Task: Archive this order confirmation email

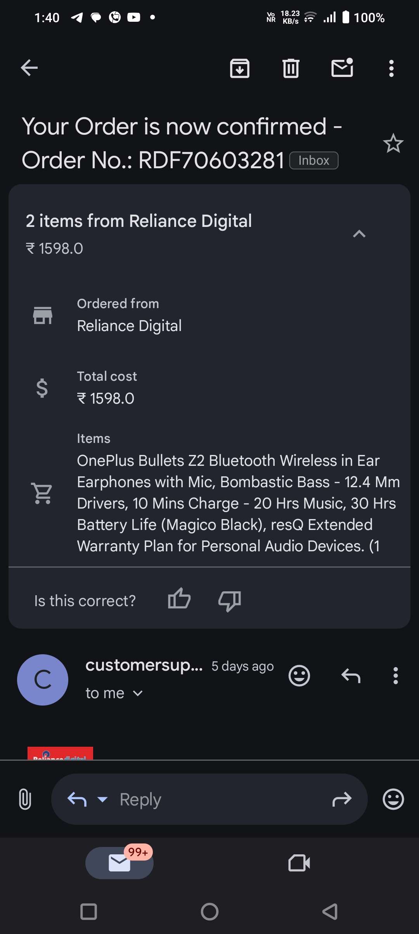Action: [240, 68]
